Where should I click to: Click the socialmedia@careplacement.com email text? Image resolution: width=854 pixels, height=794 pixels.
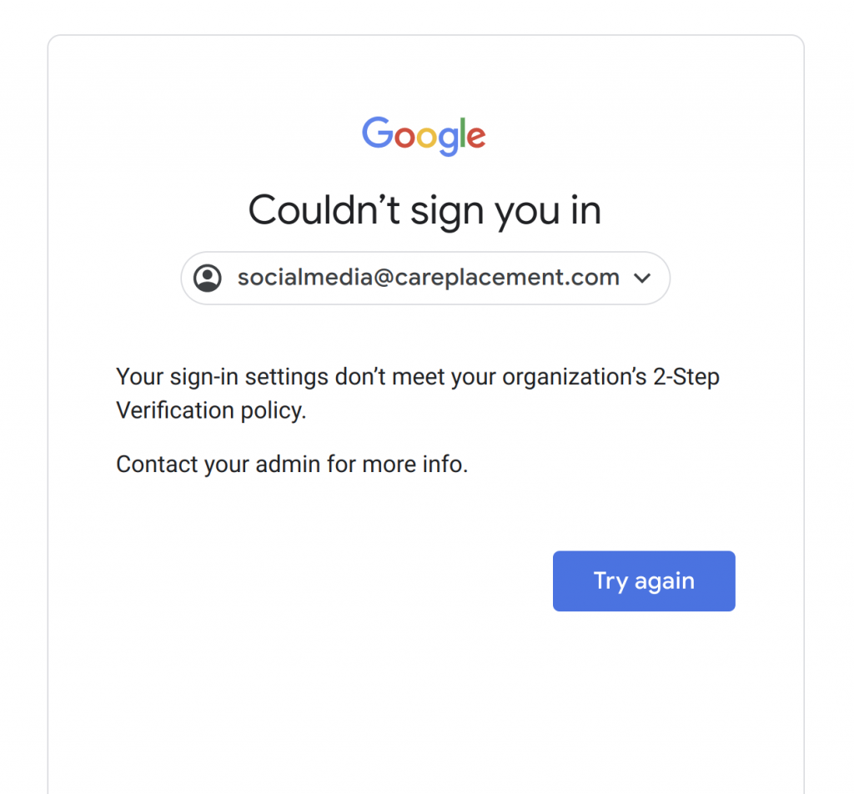click(428, 278)
